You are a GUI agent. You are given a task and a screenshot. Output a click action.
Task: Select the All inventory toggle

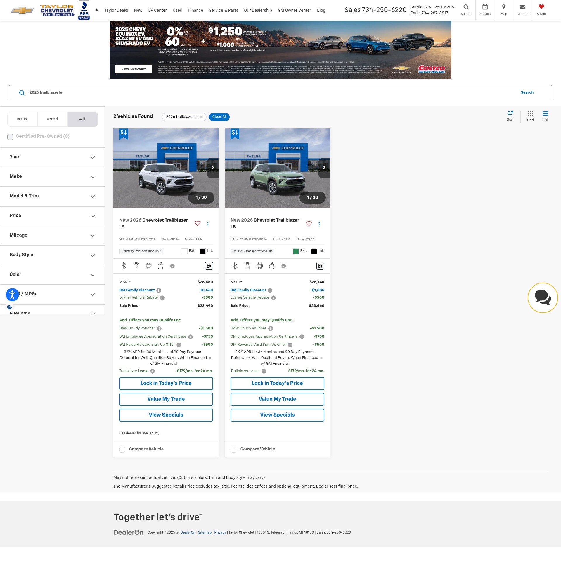coord(83,119)
